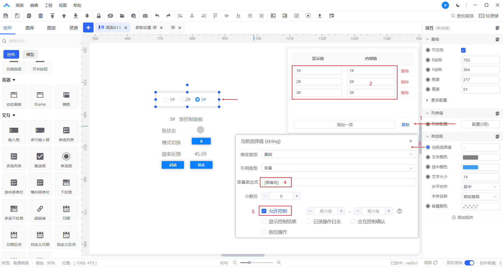
Task: Open the 字体名称 dropdown
Action: pyautogui.click(x=480, y=197)
